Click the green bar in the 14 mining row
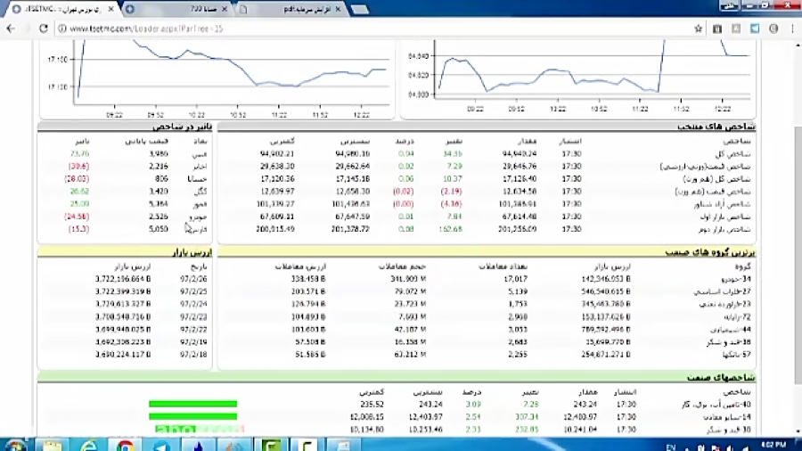Viewport: 802px width, 451px height. pyautogui.click(x=192, y=417)
